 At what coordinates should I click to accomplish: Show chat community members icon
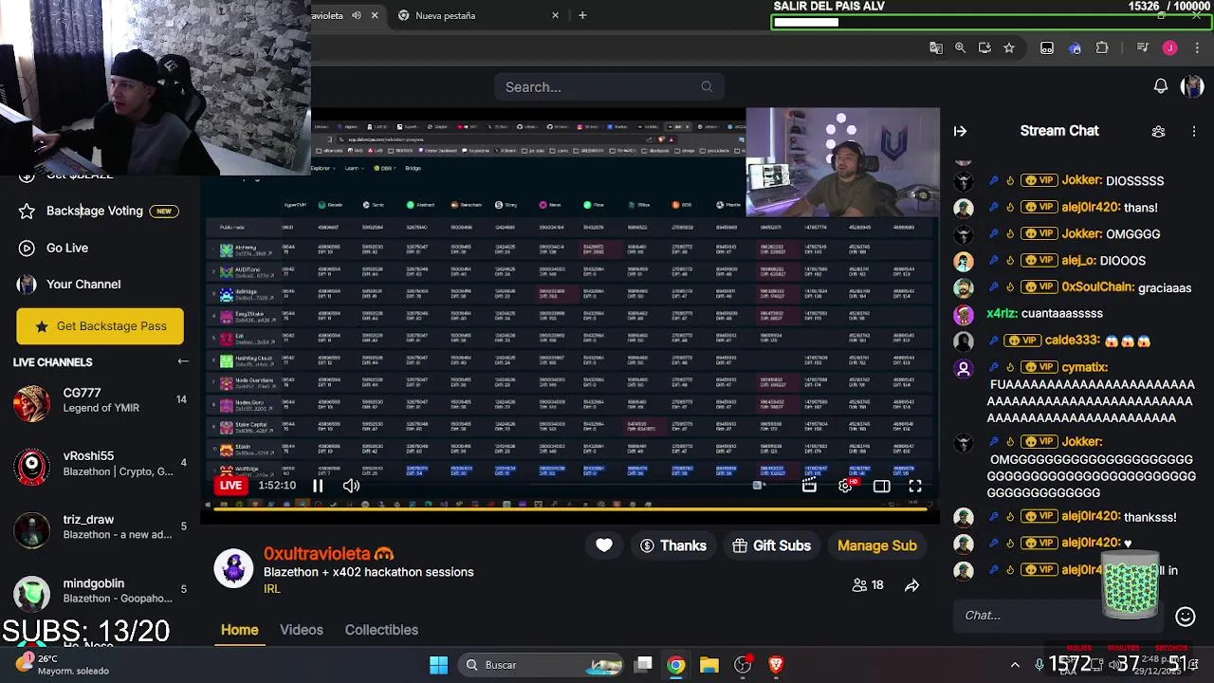[1158, 131]
